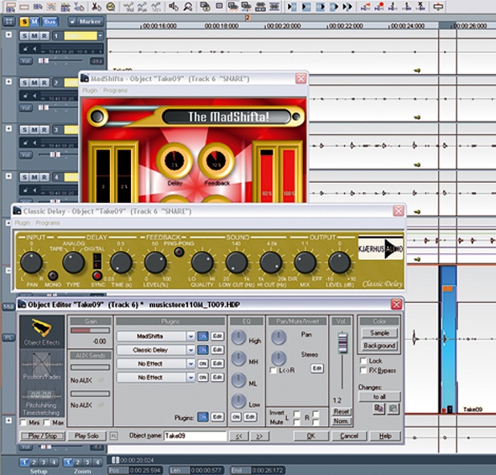Open fourth plugin slot No Effect dropdown
This screenshot has height=475, width=496.
[191, 378]
